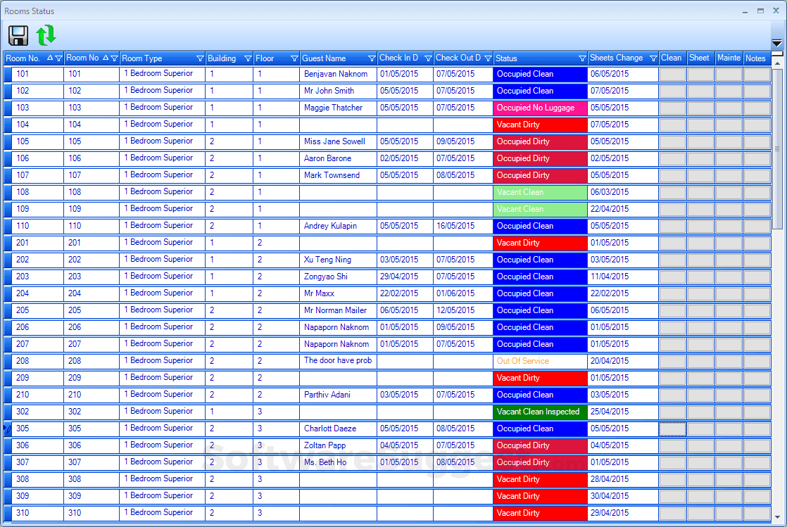Click the scroll down arrow of grid
787x527 pixels.
pos(777,517)
